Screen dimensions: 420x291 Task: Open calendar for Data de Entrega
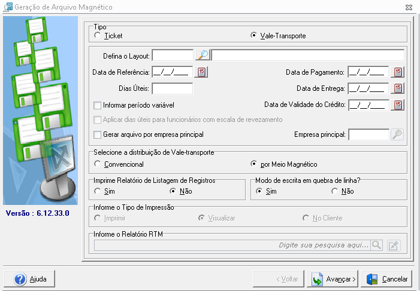pyautogui.click(x=397, y=88)
